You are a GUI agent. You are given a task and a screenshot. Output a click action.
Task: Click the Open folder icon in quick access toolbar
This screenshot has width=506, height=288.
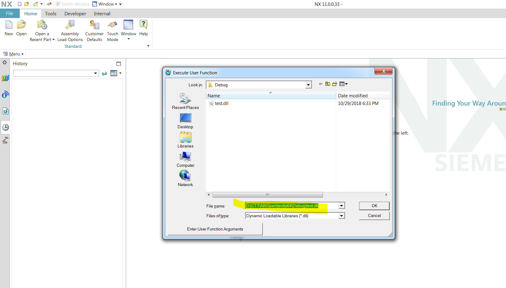coord(26,4)
